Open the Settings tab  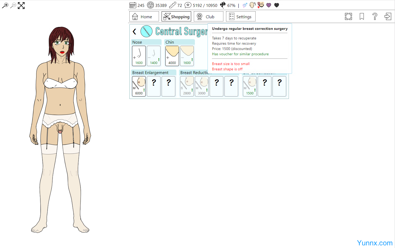[241, 17]
